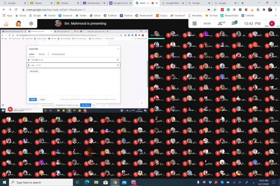Open the Chrome extensions puzzle menu
This screenshot has height=186, width=280.
[x=264, y=10]
